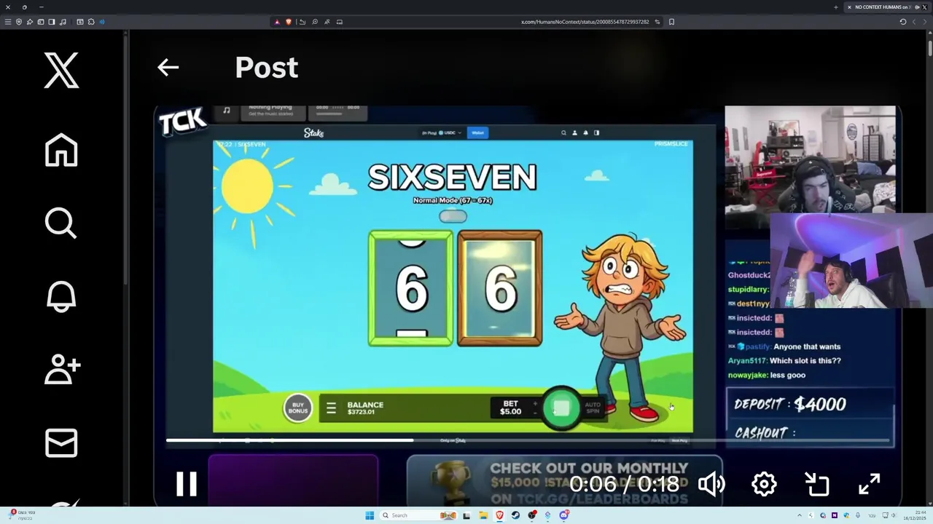Mute the video volume
933x524 pixels.
coord(711,484)
